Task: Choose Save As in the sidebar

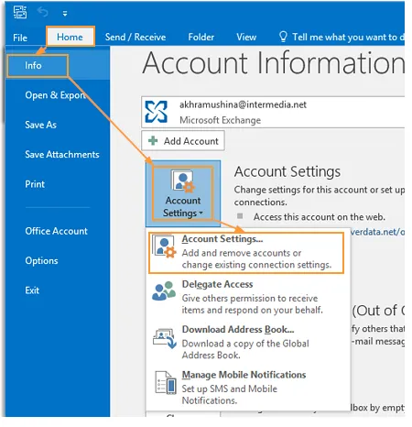Action: 40,125
